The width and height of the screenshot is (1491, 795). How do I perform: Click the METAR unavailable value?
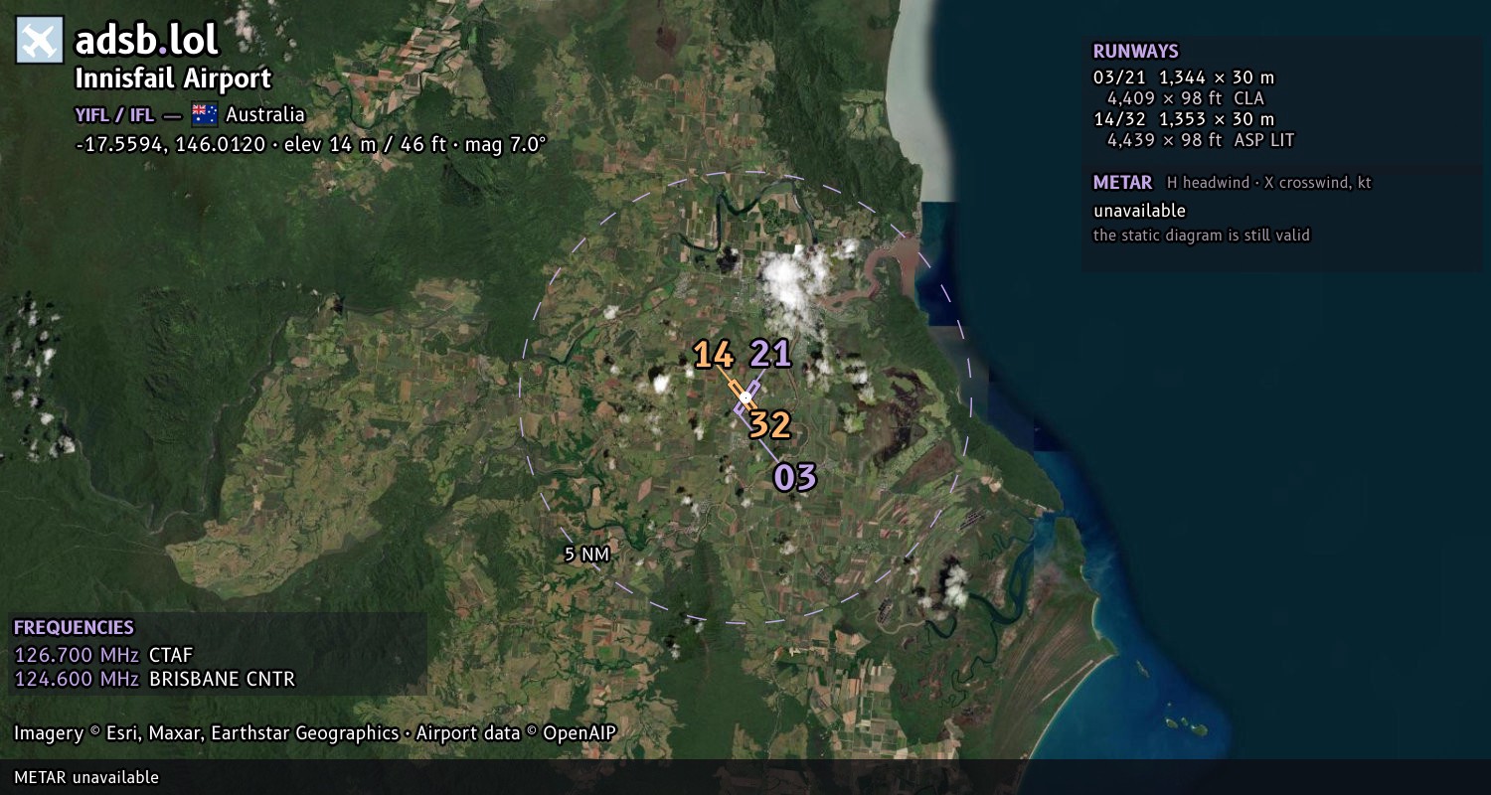[x=1139, y=211]
